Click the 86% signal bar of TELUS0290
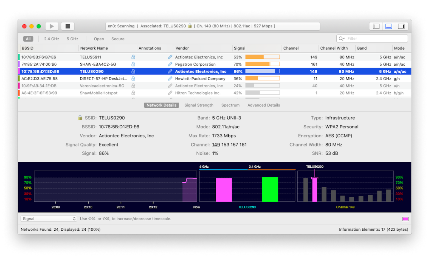 click(263, 71)
